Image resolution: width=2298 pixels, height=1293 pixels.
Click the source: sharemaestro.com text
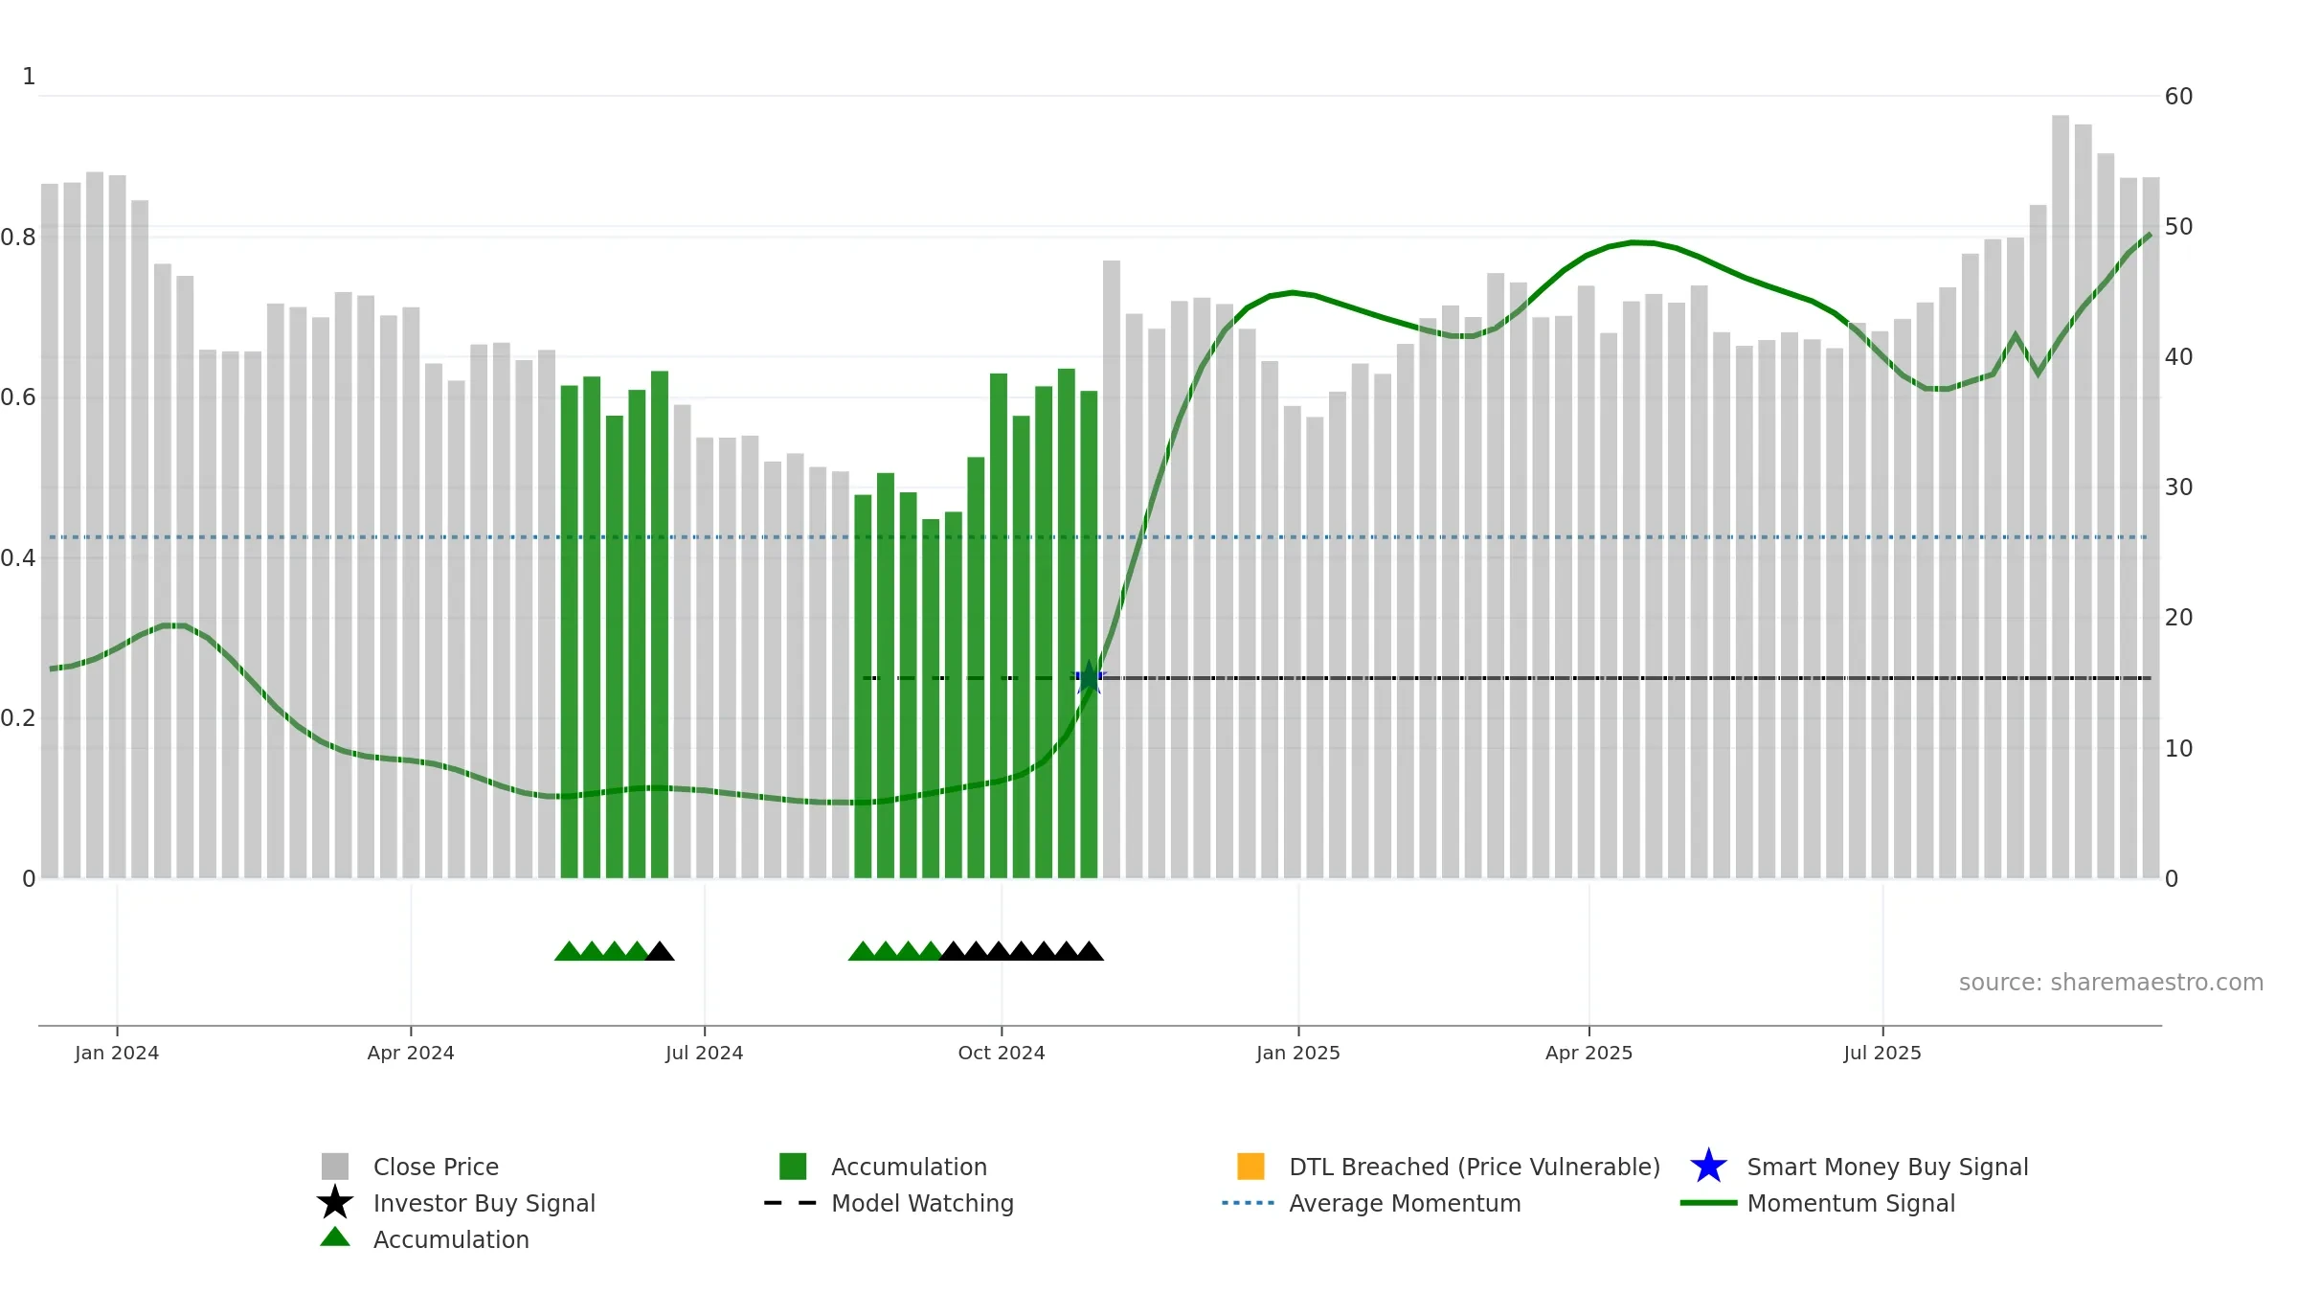point(2111,983)
